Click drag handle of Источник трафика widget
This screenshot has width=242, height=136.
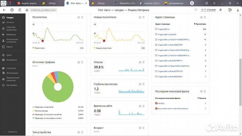point(82,62)
